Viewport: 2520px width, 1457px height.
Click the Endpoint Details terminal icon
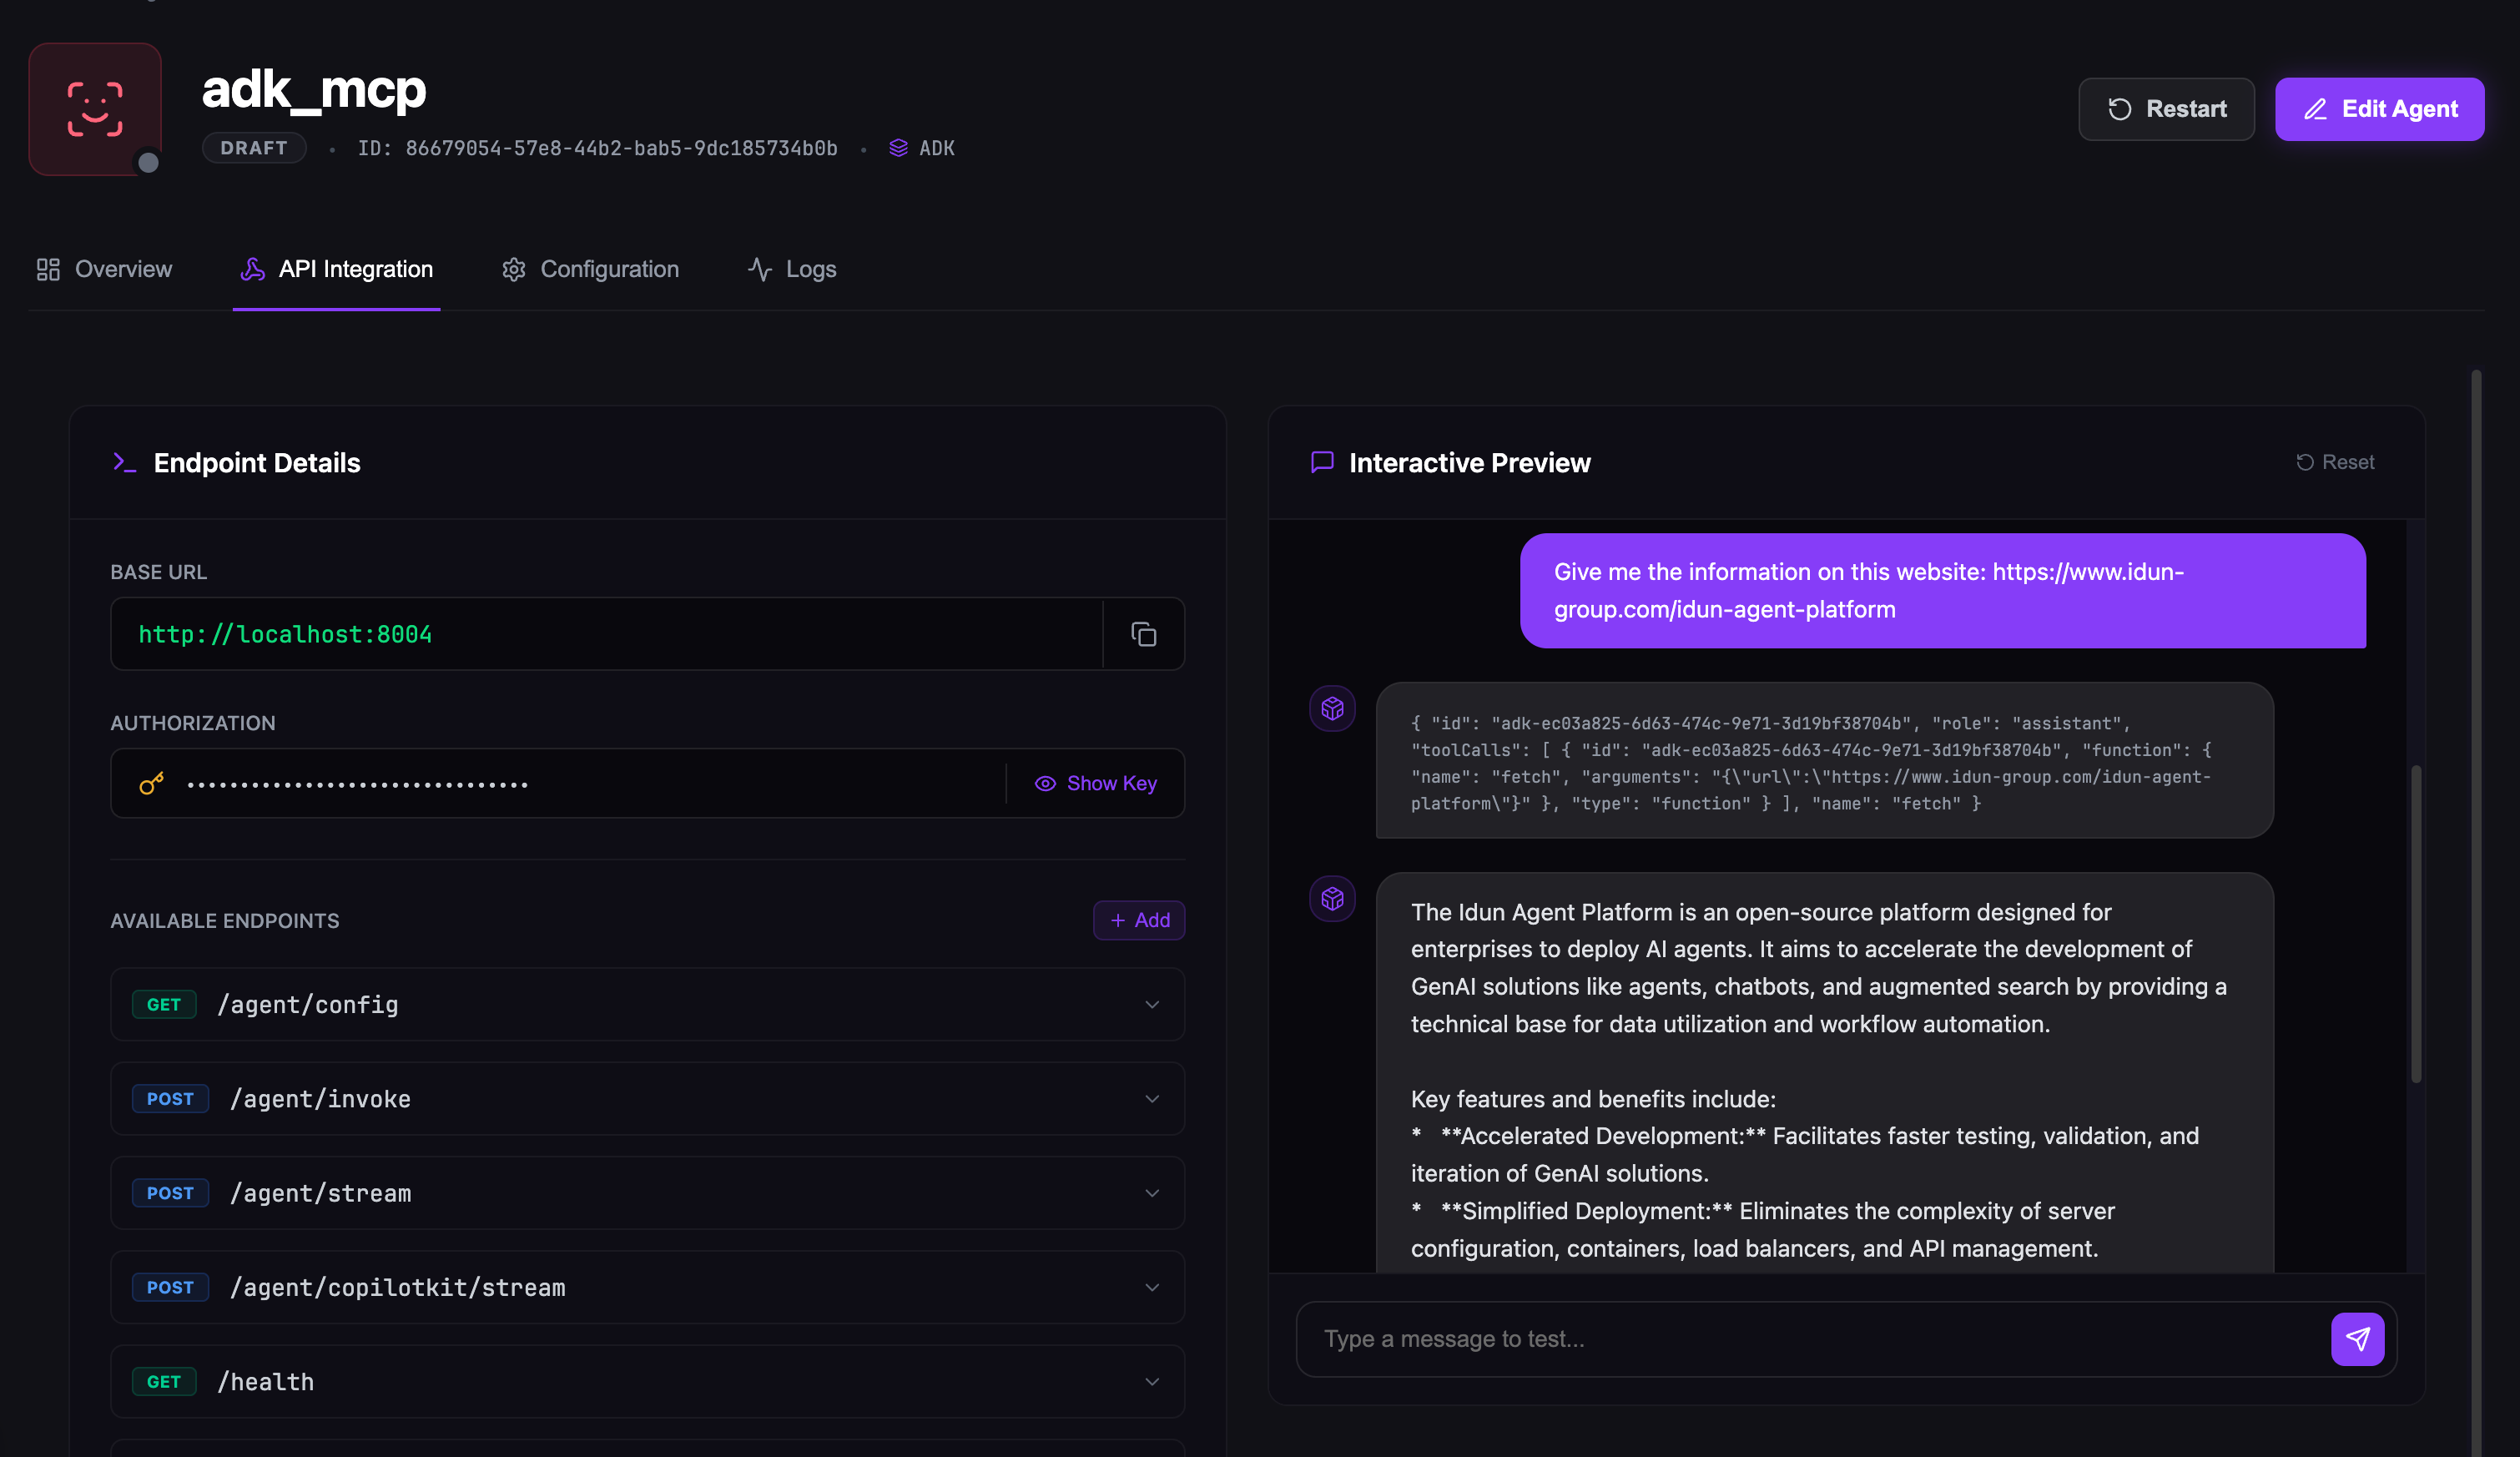tap(124, 462)
